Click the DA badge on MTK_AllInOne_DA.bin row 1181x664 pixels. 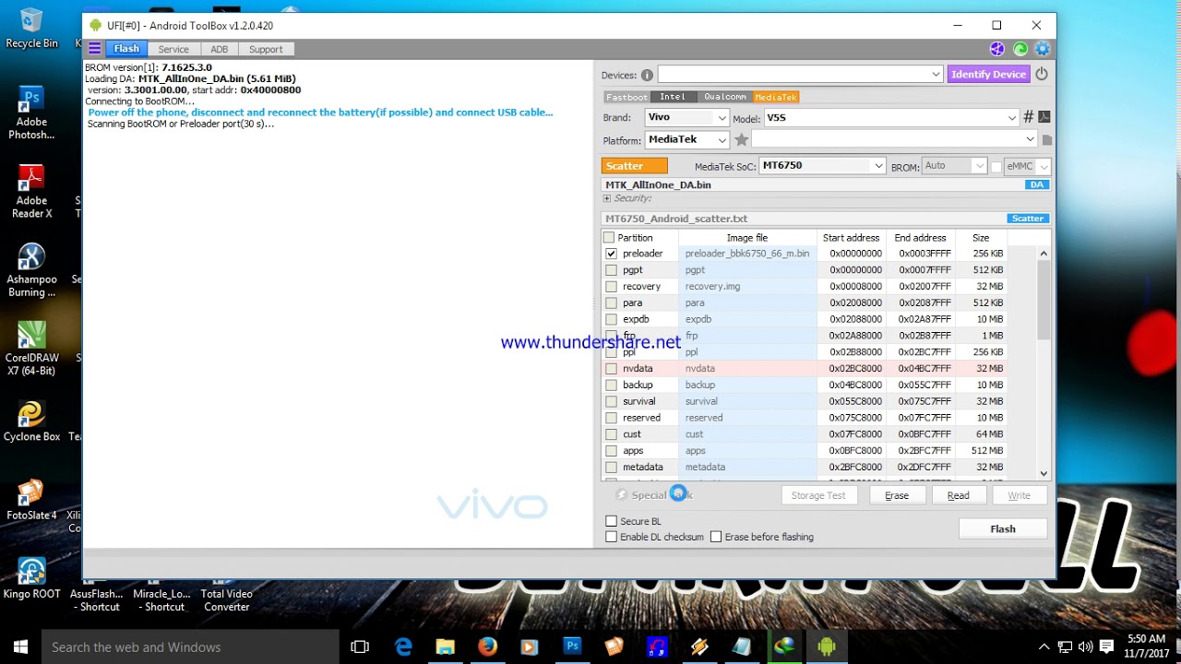click(x=1037, y=184)
